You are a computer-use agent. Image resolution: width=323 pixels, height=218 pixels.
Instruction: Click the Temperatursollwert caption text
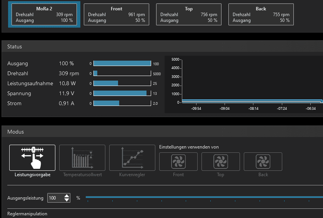click(x=82, y=175)
